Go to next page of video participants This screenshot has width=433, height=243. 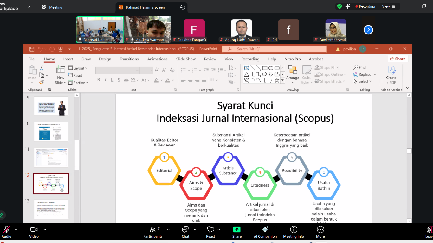point(368,30)
